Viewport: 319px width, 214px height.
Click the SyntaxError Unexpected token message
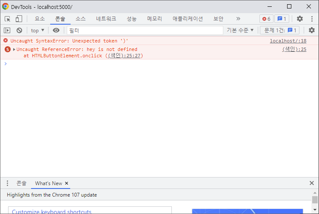tap(69, 41)
